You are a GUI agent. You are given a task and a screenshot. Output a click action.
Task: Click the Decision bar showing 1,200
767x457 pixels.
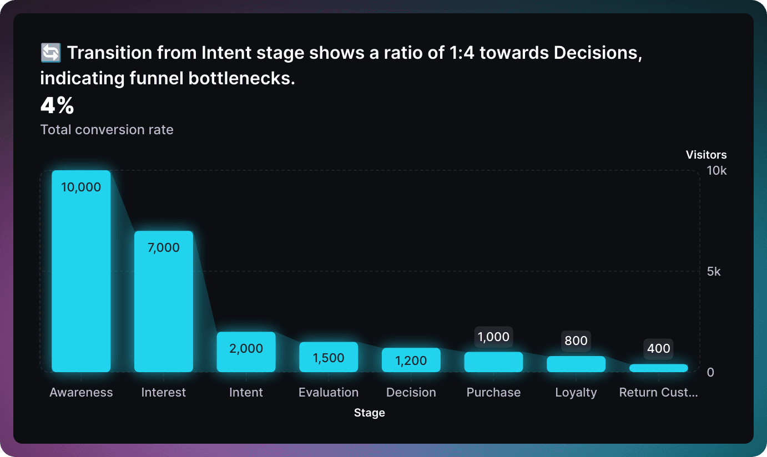(x=411, y=360)
